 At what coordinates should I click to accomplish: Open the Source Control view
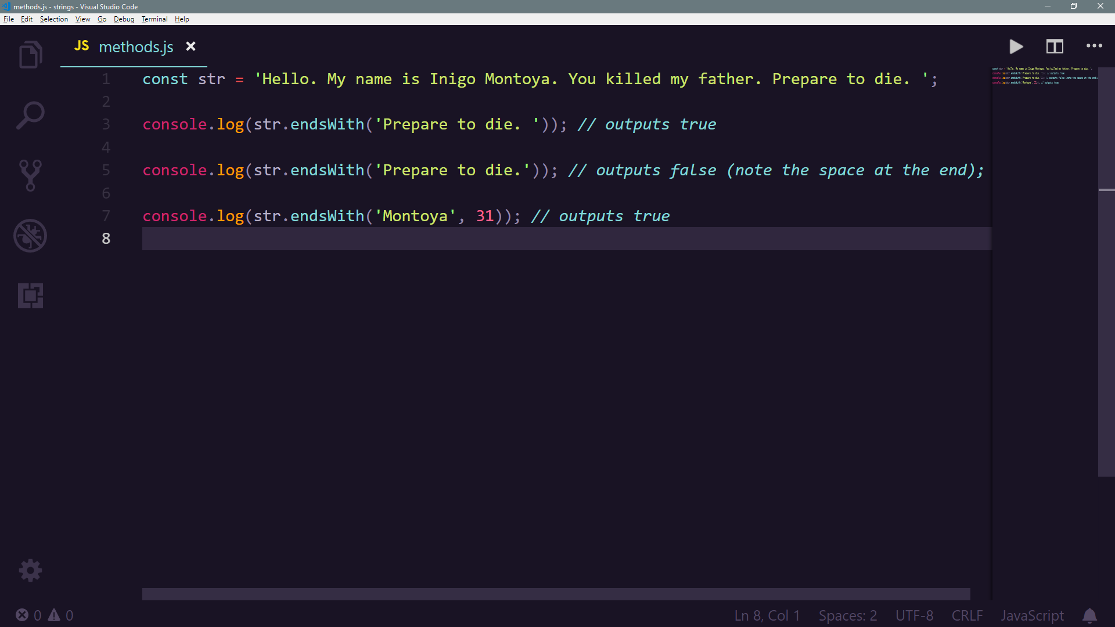(x=30, y=175)
